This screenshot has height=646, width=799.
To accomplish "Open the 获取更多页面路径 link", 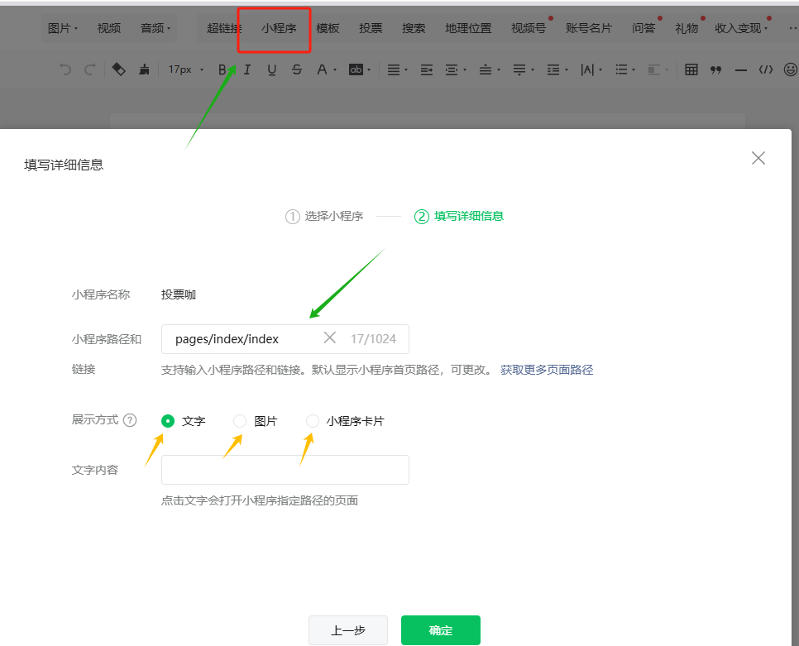I will [x=547, y=370].
